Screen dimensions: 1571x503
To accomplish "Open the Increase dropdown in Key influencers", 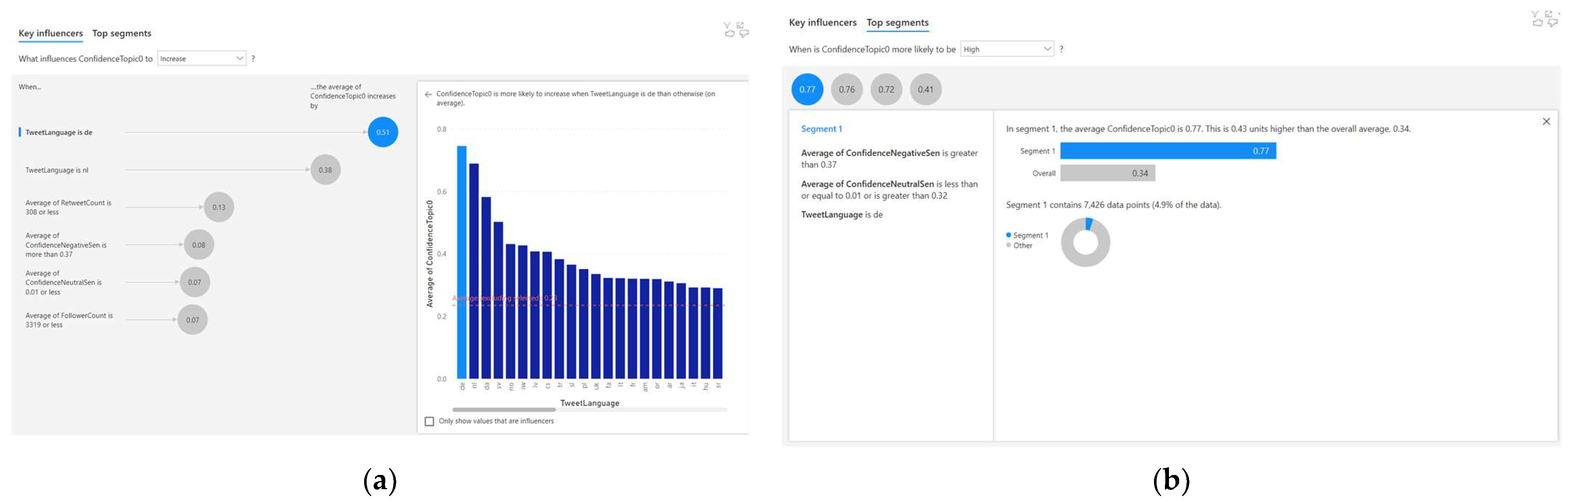I will (201, 59).
